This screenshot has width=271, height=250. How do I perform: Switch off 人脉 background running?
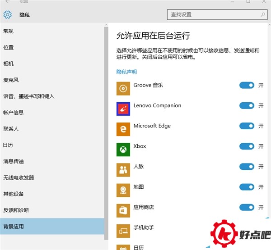click(247, 167)
